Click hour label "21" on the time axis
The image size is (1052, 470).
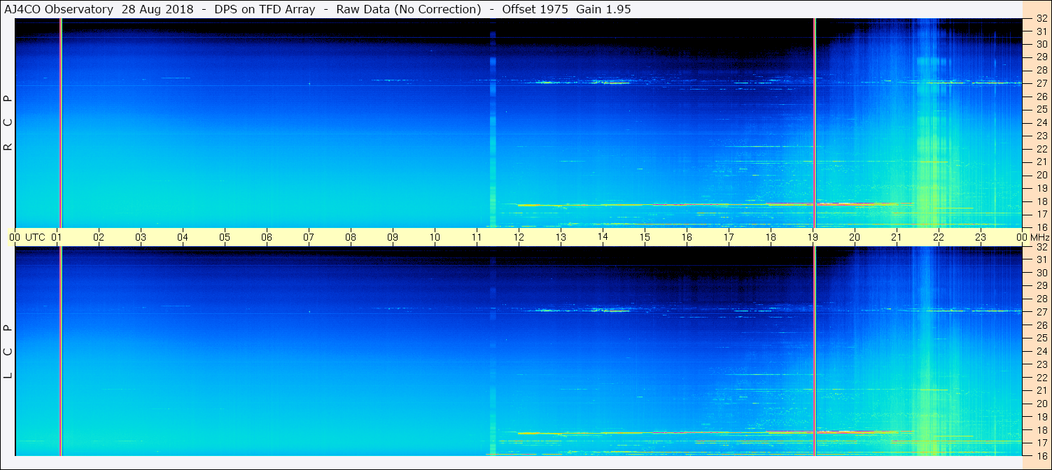[897, 237]
